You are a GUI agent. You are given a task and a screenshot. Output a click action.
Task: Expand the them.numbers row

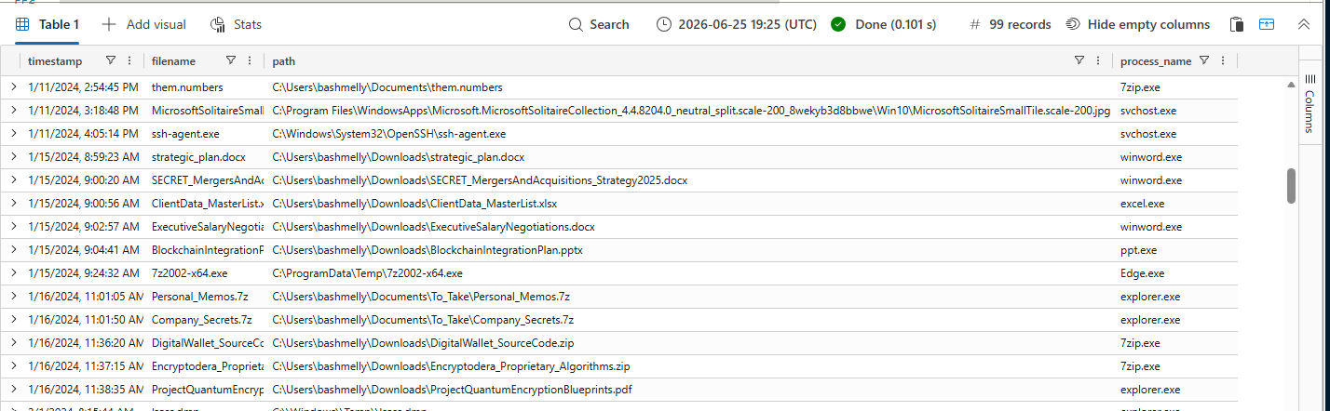coord(13,87)
